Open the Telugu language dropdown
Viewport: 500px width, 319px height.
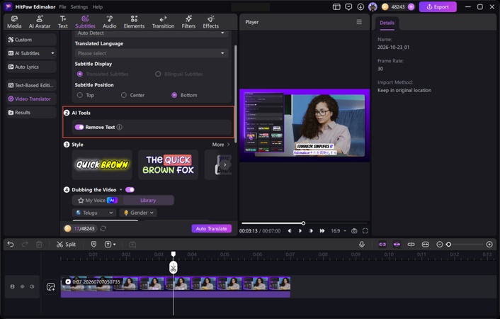(x=94, y=213)
